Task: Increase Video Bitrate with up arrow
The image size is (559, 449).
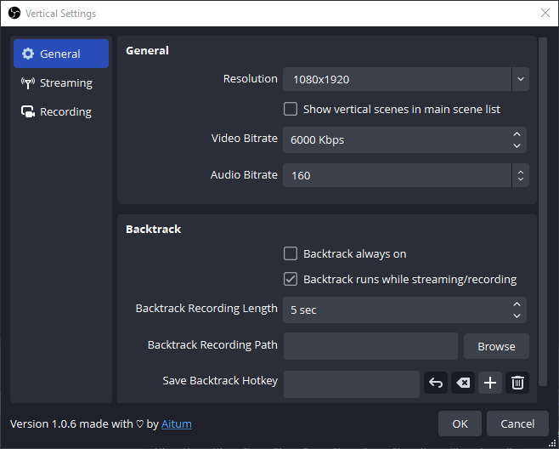Action: point(517,134)
